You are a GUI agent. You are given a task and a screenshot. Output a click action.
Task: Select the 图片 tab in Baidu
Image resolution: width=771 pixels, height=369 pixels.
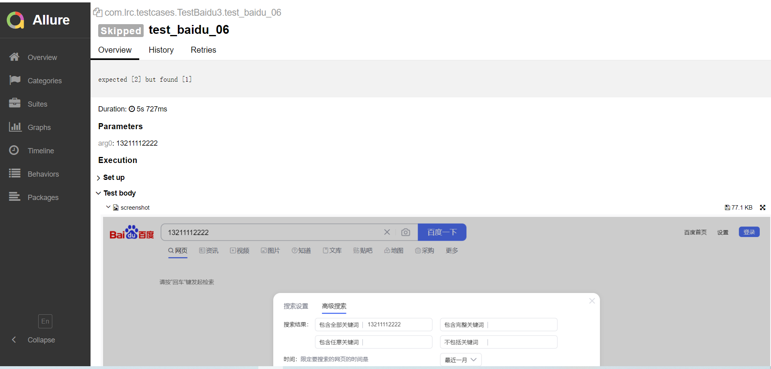(270, 251)
